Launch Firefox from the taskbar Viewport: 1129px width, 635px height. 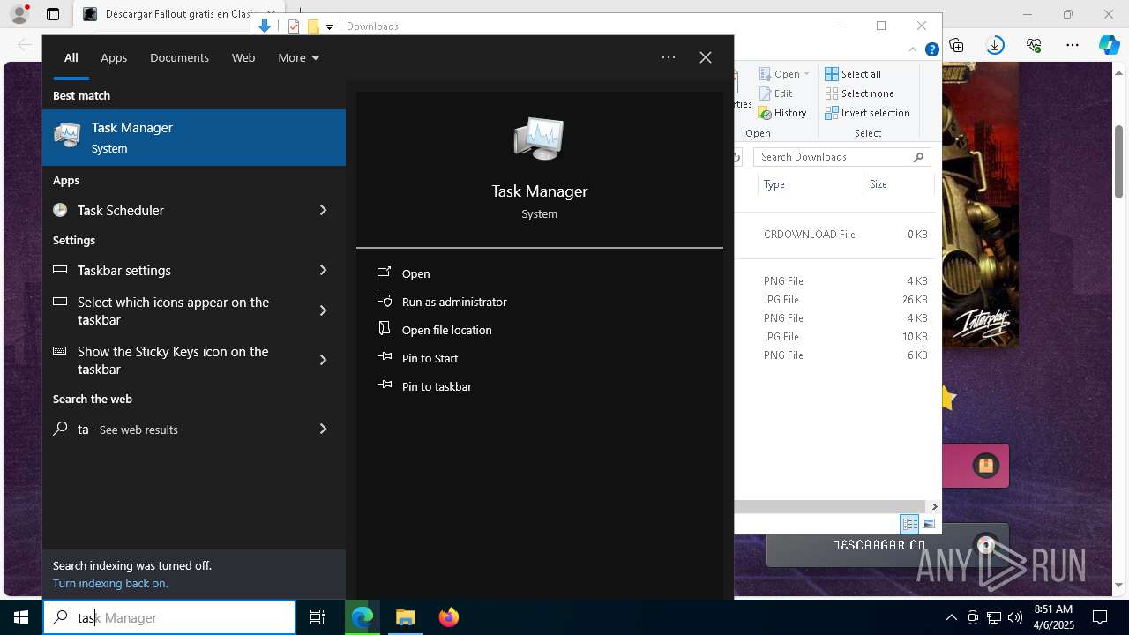pos(449,617)
